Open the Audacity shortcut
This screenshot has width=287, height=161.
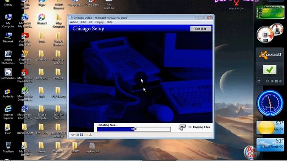tap(8, 93)
